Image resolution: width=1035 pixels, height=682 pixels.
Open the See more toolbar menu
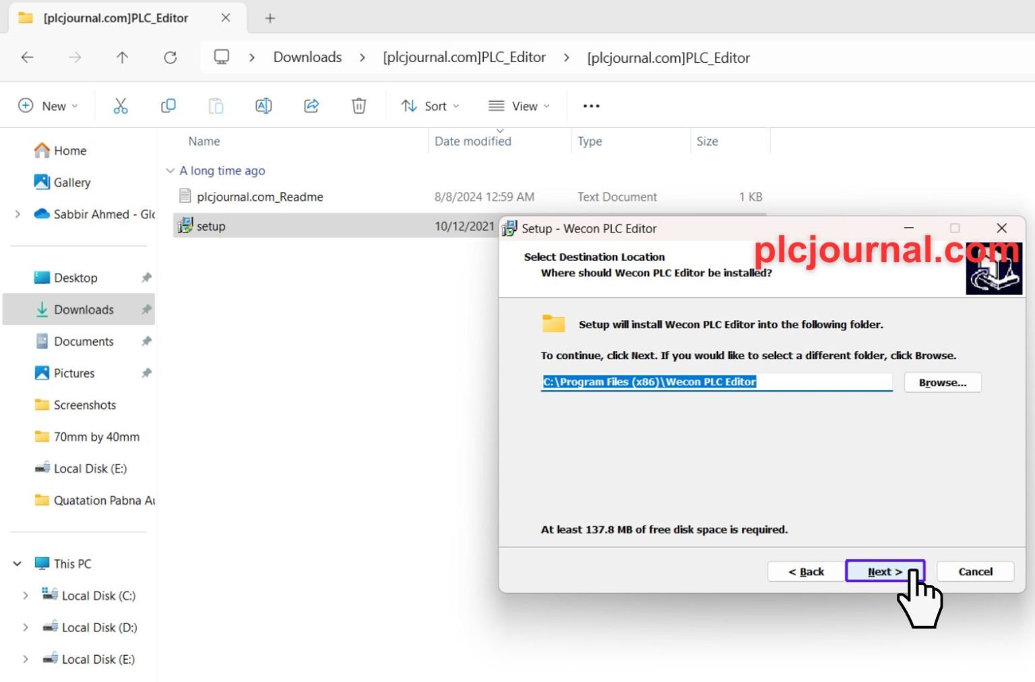pos(590,105)
